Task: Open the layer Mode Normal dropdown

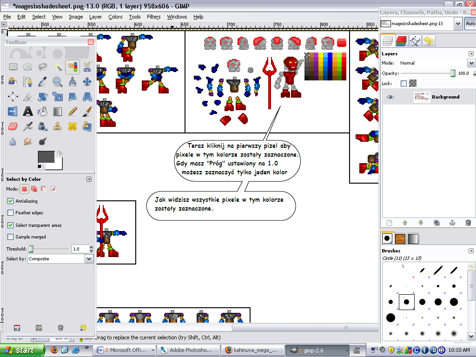Action: (x=471, y=63)
